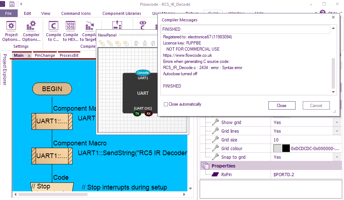Click Compiler Messages scrollbar up arrow
344x200 pixels.
point(333,28)
